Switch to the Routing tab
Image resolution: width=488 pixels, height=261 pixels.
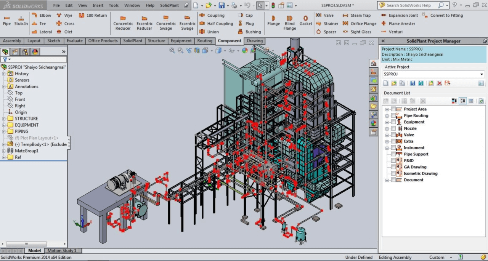[x=205, y=41]
